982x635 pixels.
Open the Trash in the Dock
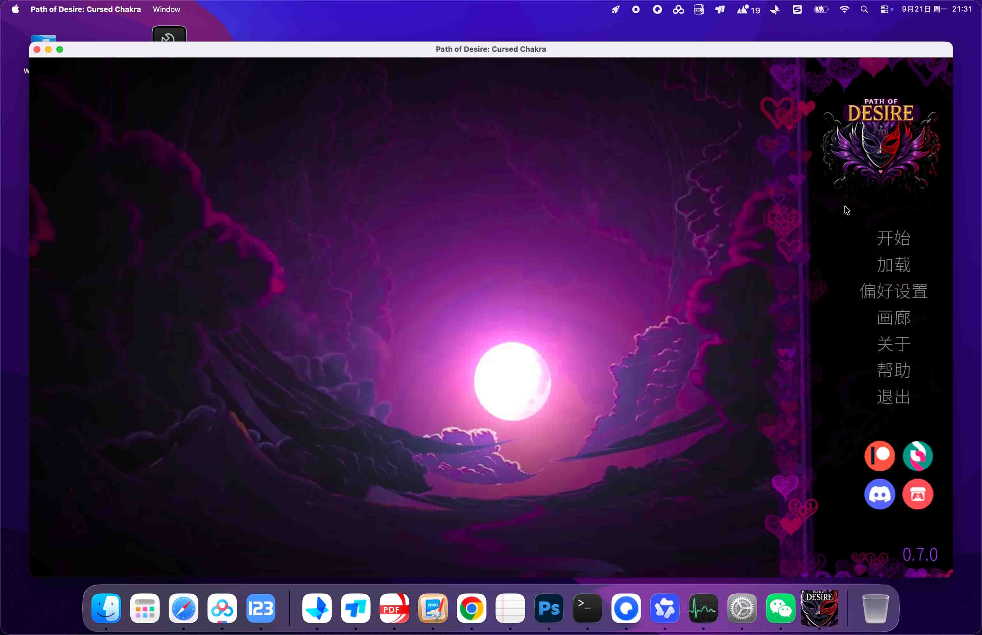coord(875,608)
